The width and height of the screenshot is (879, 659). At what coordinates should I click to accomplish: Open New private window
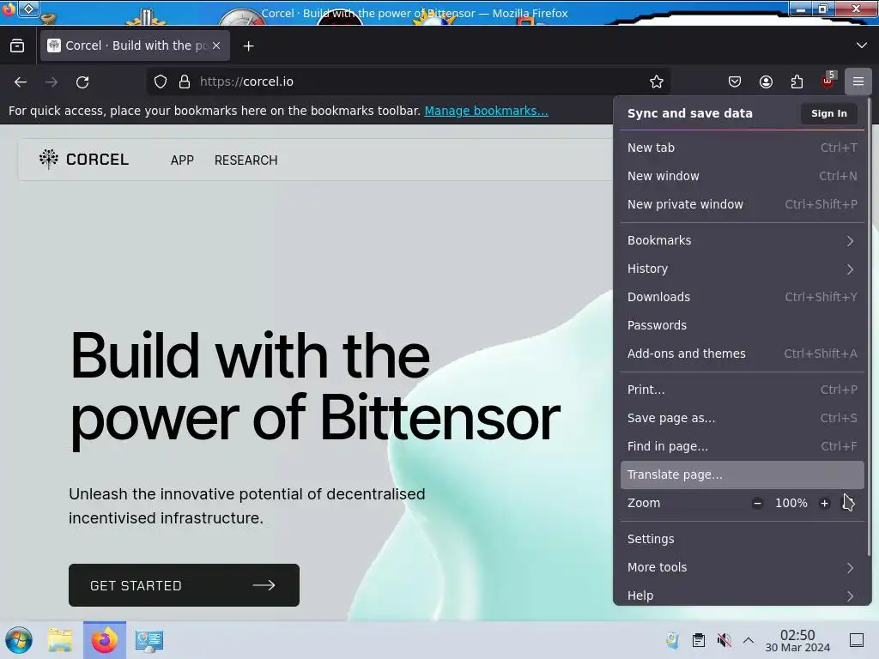tap(743, 204)
